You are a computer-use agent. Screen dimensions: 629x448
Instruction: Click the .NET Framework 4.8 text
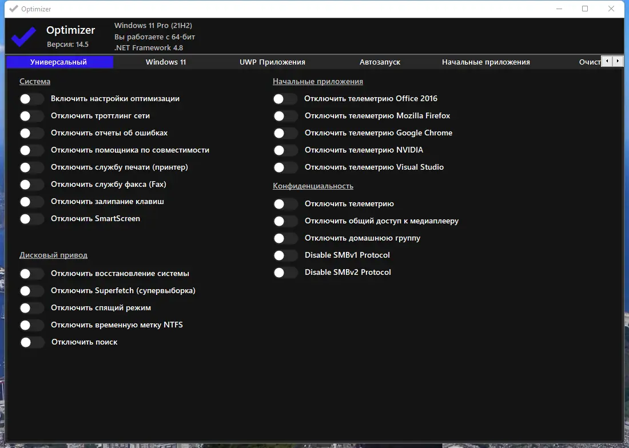tap(149, 47)
